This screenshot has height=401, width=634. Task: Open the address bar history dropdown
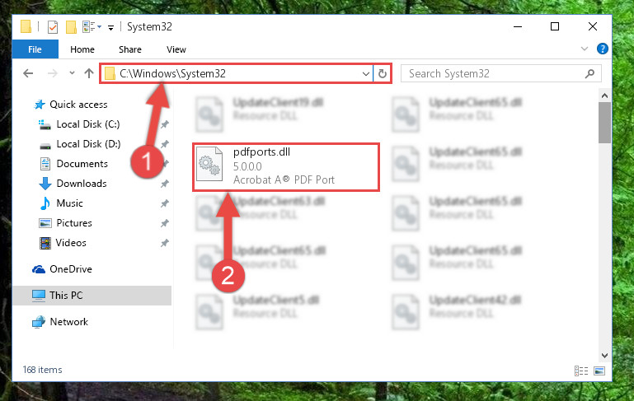(x=365, y=74)
